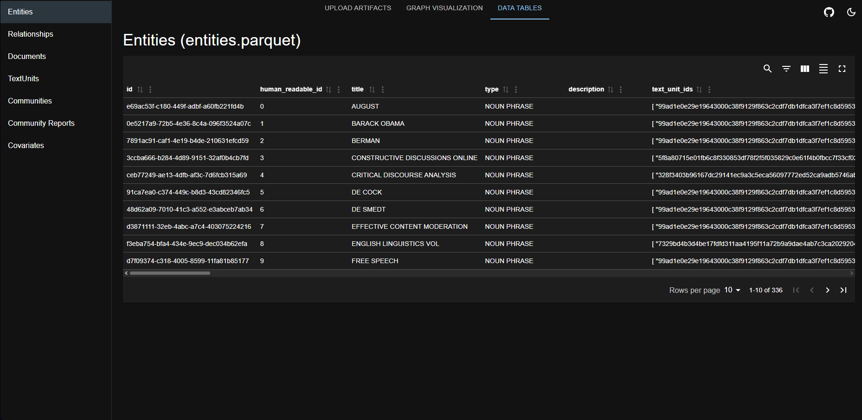Switch to Upload Artifacts tab

[x=358, y=8]
